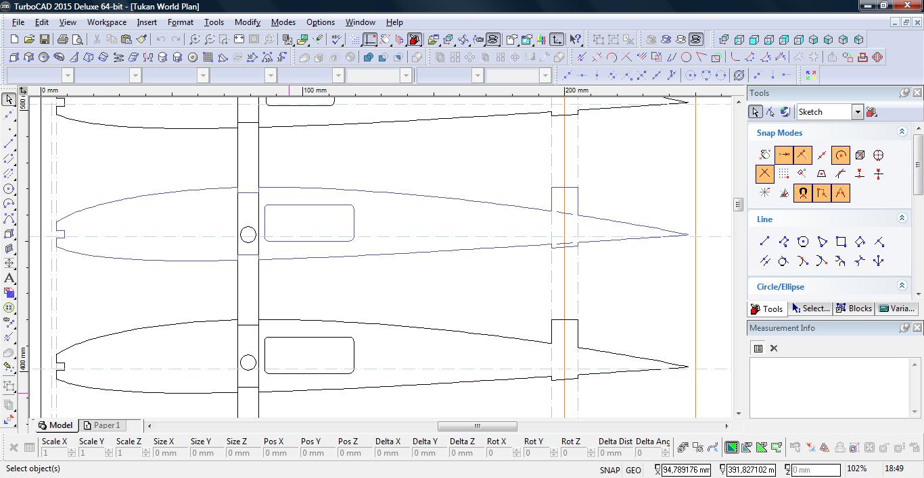Click the Save file icon
This screenshot has height=478, width=924.
[x=44, y=40]
